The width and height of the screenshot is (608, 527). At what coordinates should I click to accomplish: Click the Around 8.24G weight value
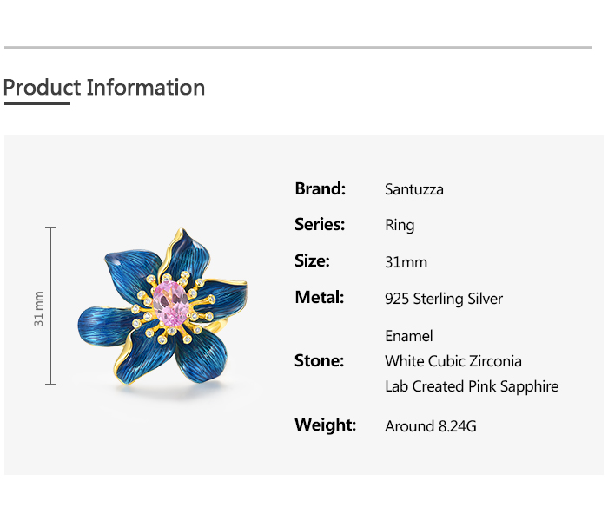coord(431,426)
